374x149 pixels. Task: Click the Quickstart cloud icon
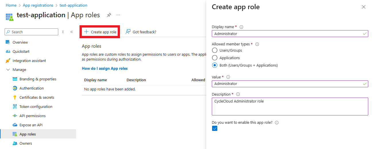(x=8, y=51)
